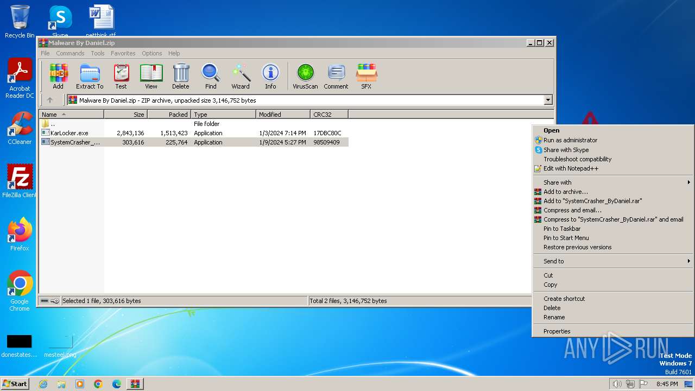Choose Troubleshoot compatibility

613,159
